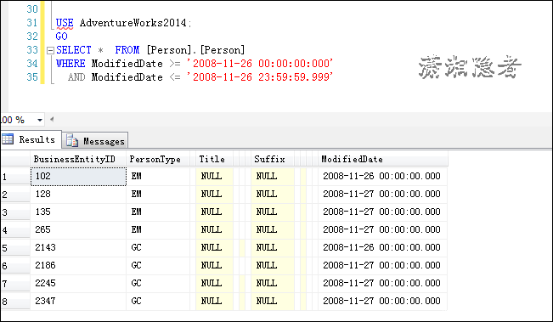Select result row 3 header
The width and height of the screenshot is (553, 322).
(15, 212)
